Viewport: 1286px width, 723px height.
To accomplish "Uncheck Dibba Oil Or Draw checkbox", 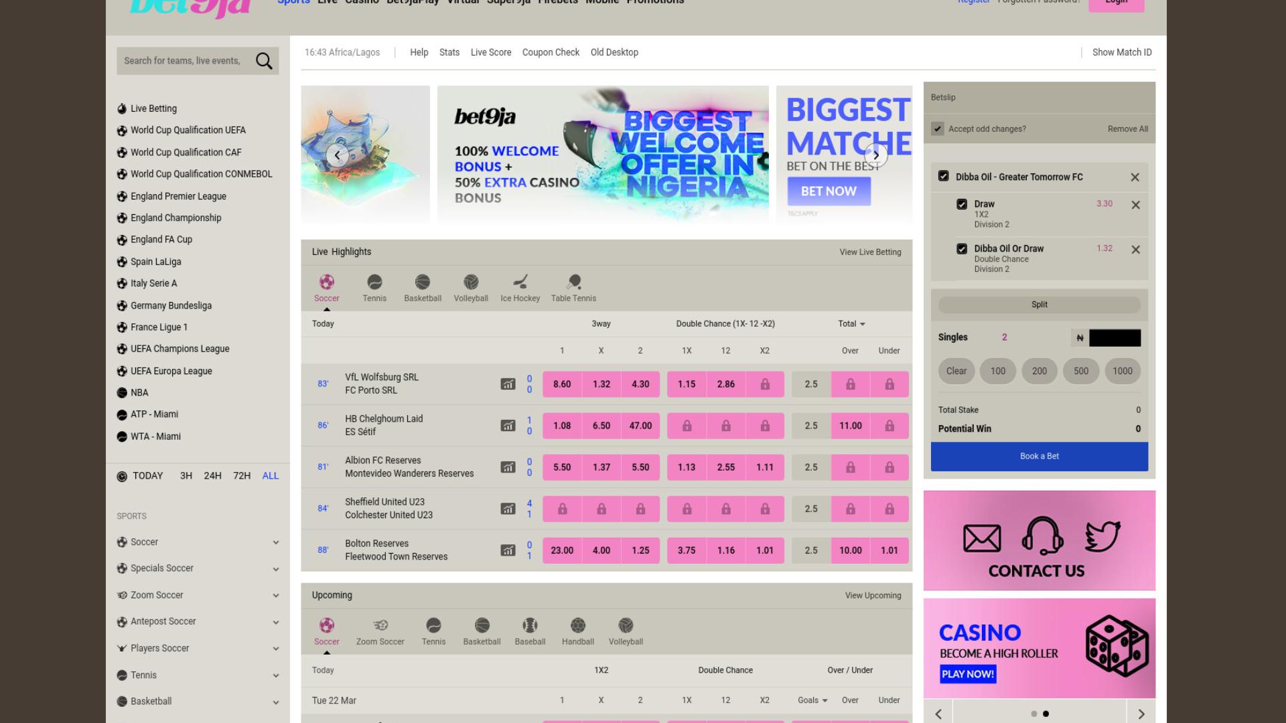I will pyautogui.click(x=962, y=249).
